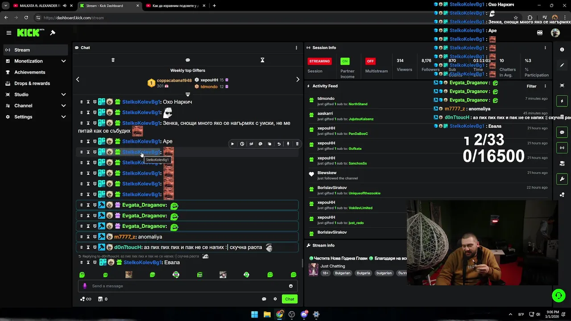This screenshot has width=571, height=321.
Task: Copy message using message toolbar copy icon
Action: tap(269, 144)
